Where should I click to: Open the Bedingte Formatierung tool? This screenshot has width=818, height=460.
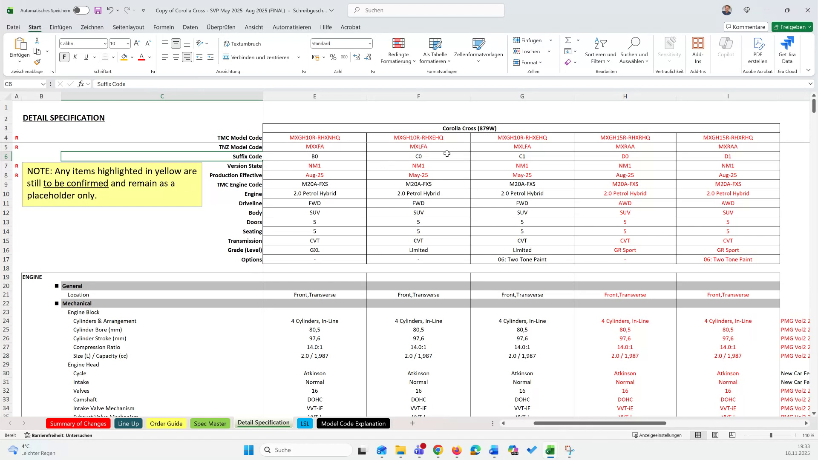point(398,50)
